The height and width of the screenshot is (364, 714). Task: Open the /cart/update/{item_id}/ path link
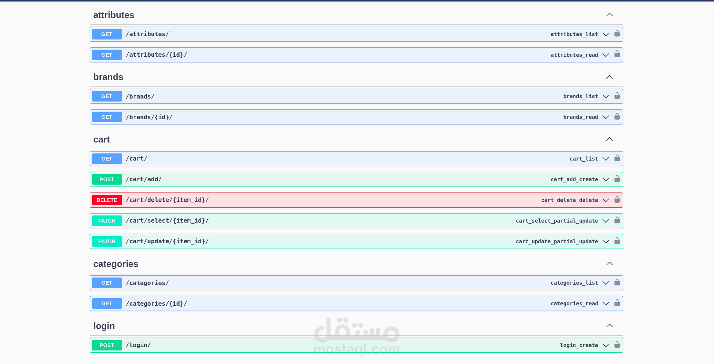[x=167, y=241]
